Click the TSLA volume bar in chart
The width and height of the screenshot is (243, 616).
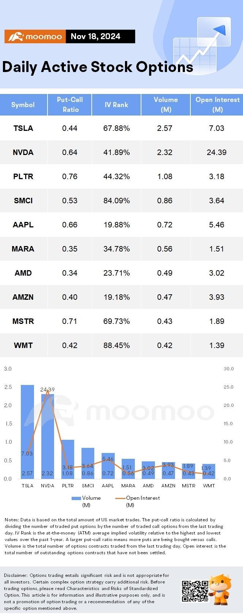[x=27, y=432]
